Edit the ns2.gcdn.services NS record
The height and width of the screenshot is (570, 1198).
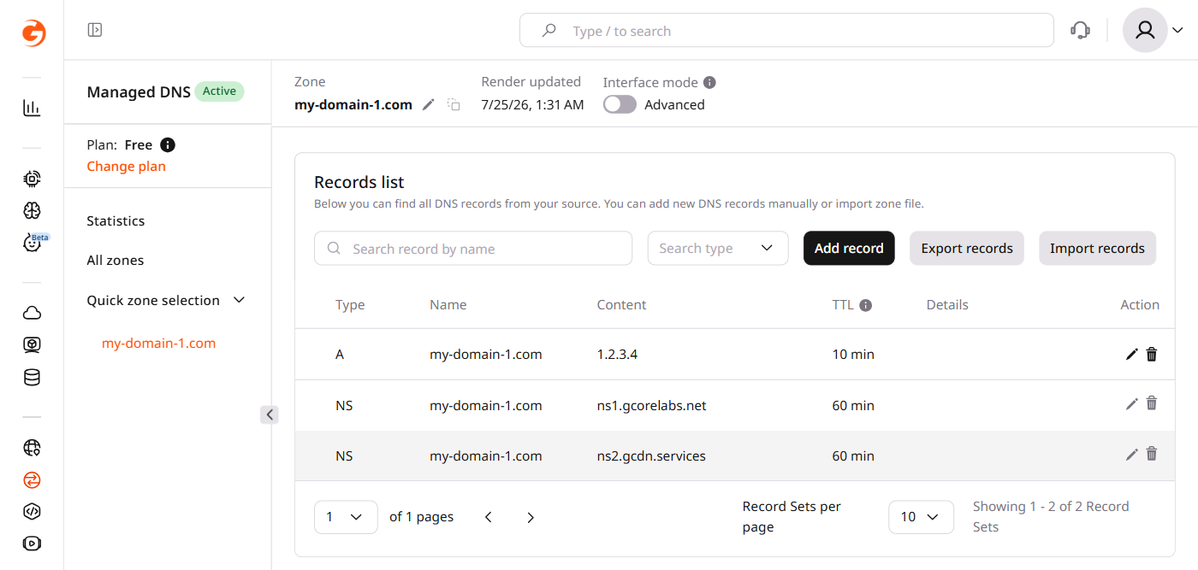pos(1132,455)
